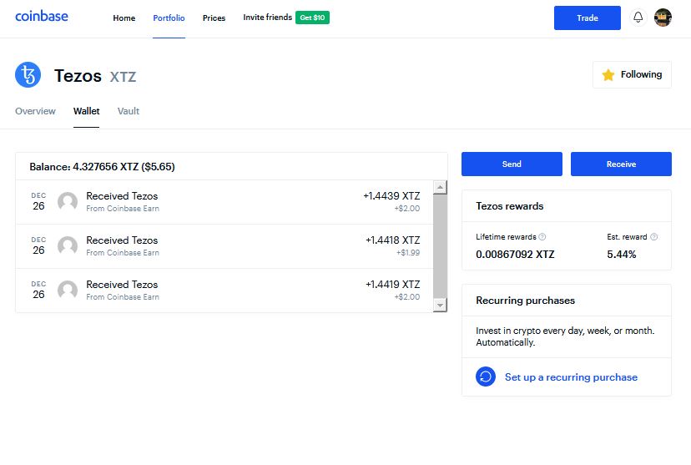Click the +1.4418 XTZ amount
The height and width of the screenshot is (465, 691).
tap(393, 240)
